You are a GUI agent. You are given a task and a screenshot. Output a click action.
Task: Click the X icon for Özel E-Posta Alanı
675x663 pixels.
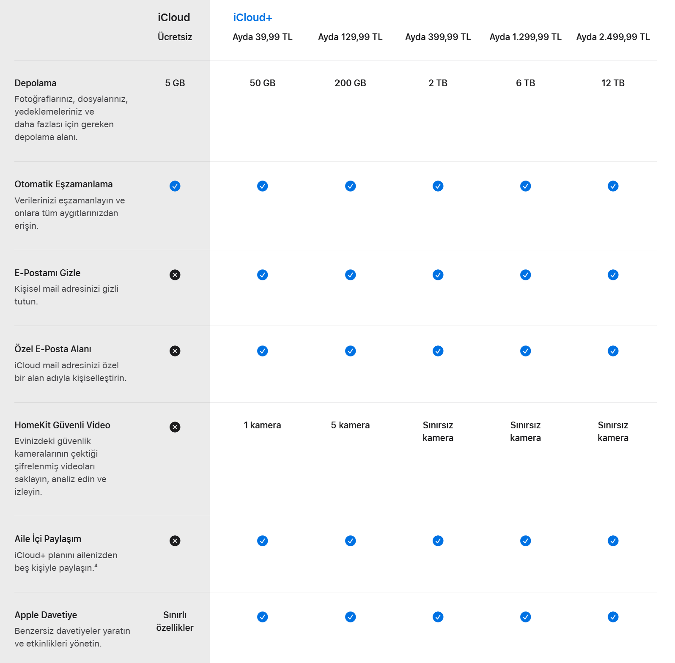tap(175, 351)
